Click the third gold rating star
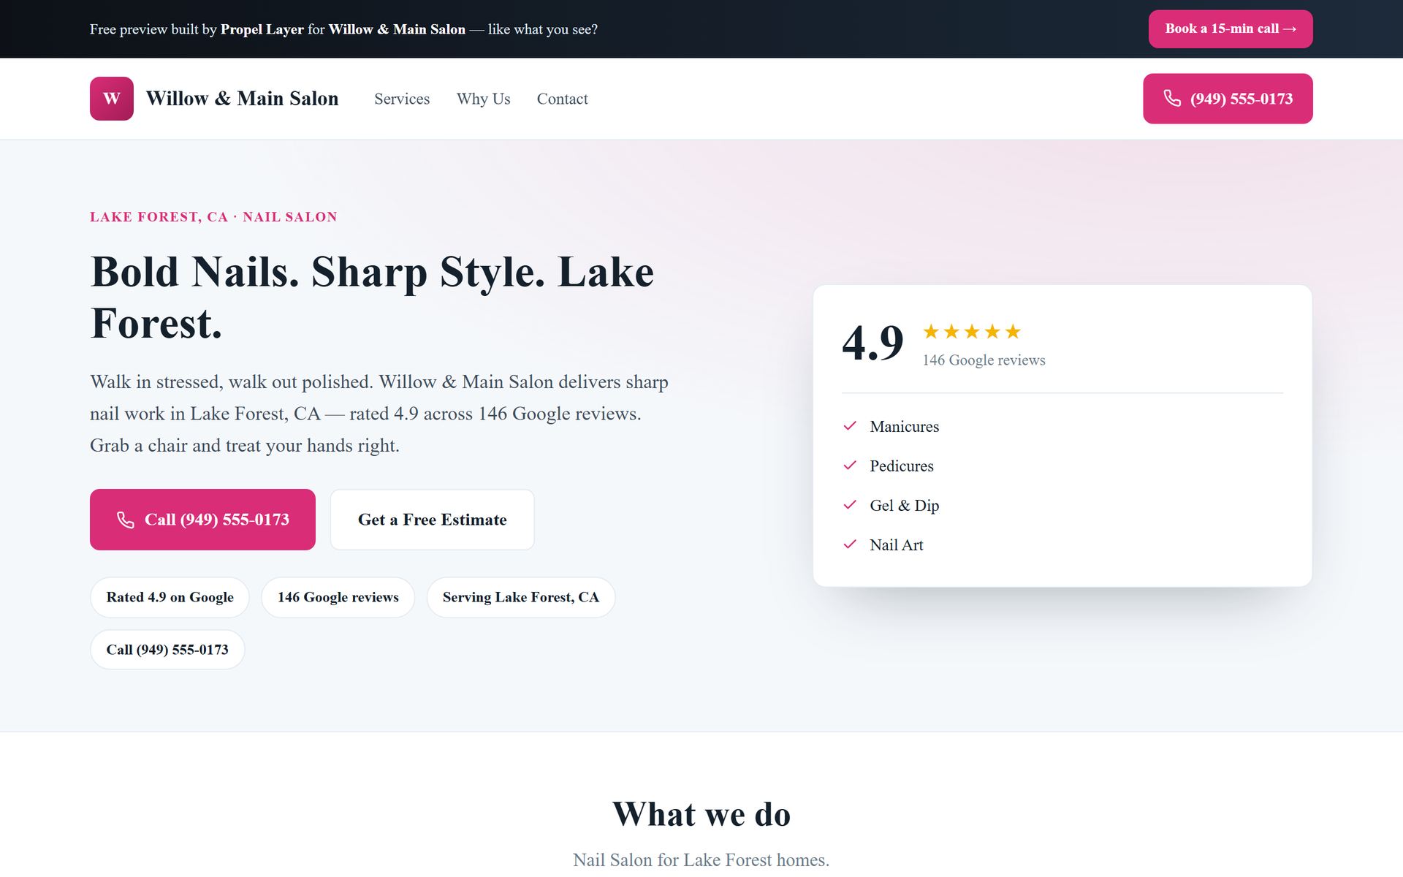This screenshot has height=877, width=1403. [x=972, y=332]
